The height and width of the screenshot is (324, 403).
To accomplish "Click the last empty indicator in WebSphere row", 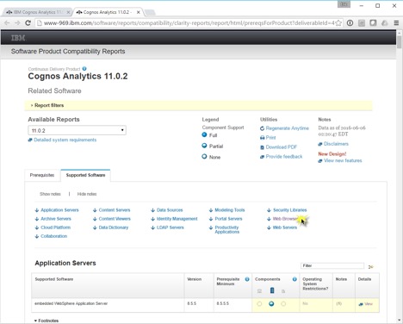I will pos(283,303).
